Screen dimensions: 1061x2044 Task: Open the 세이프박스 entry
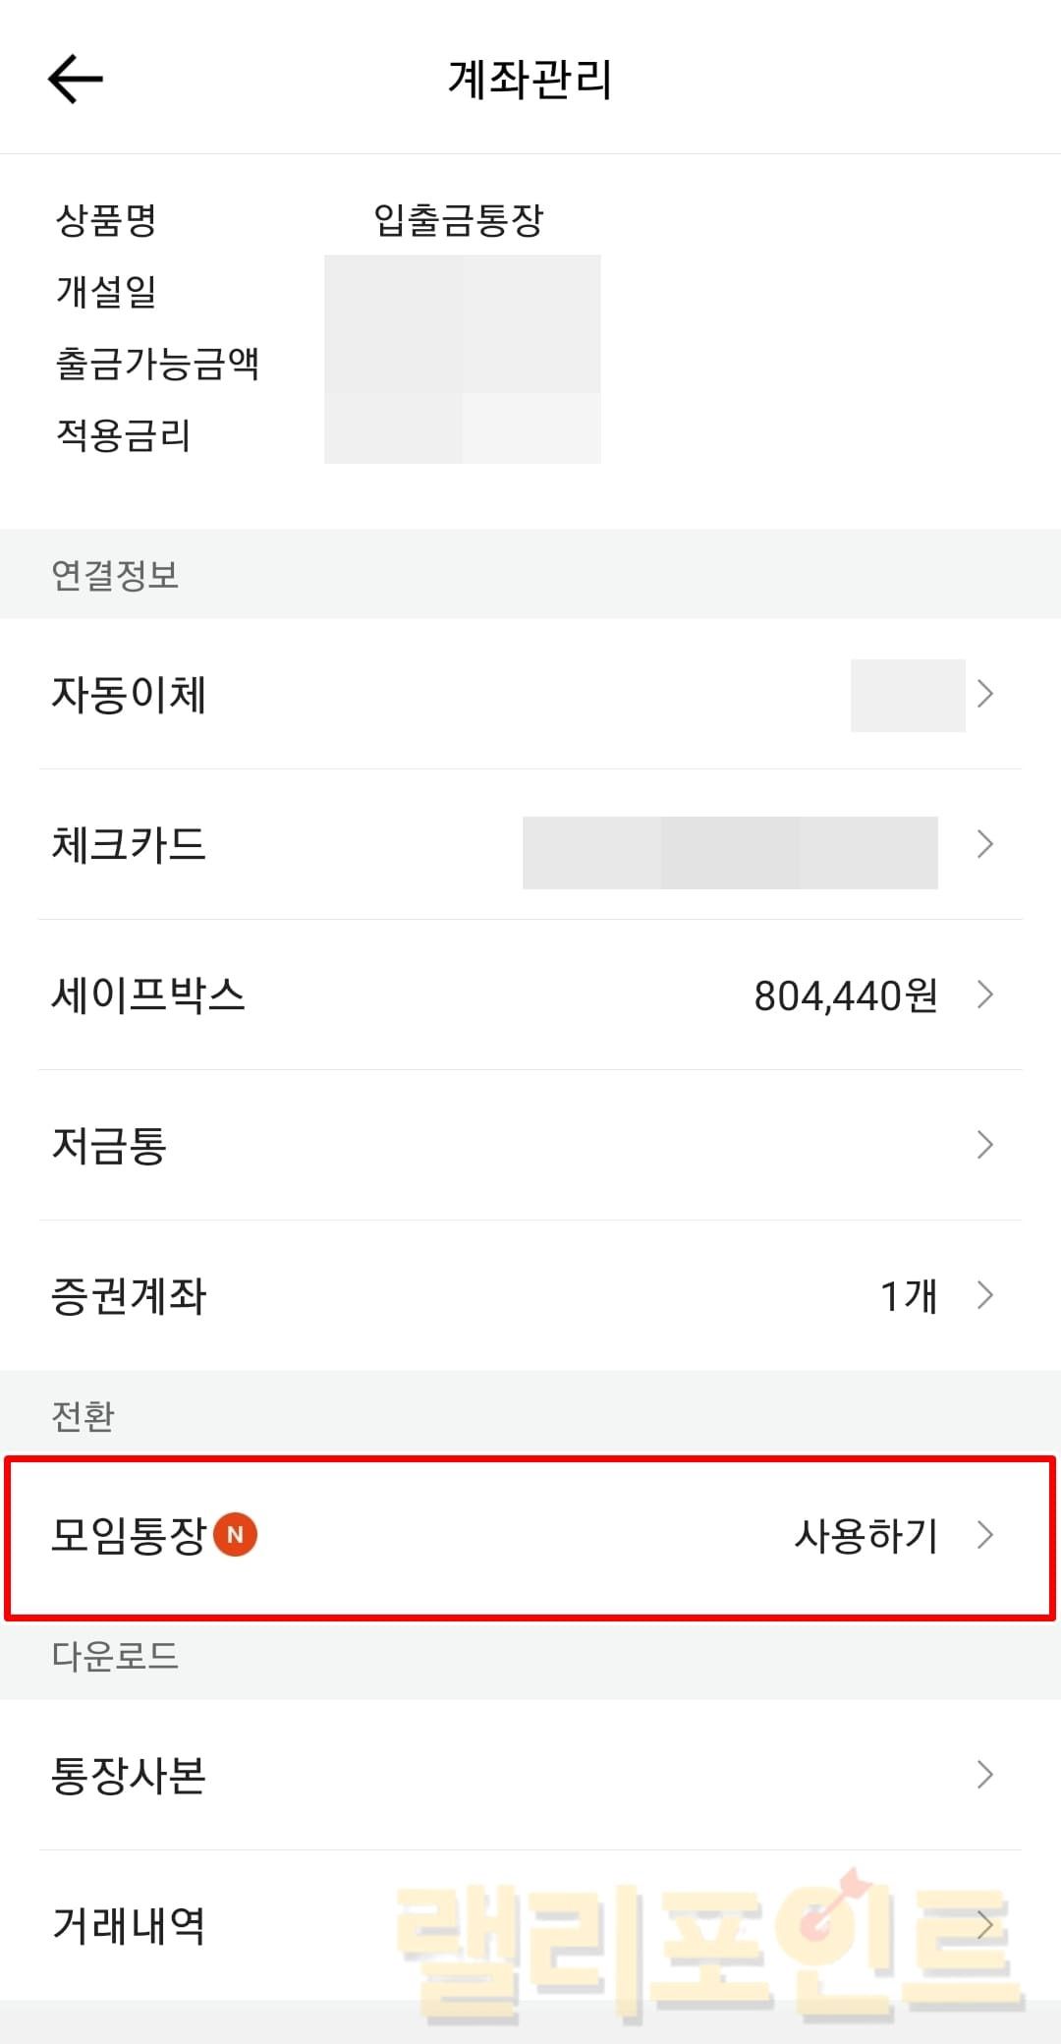point(147,994)
